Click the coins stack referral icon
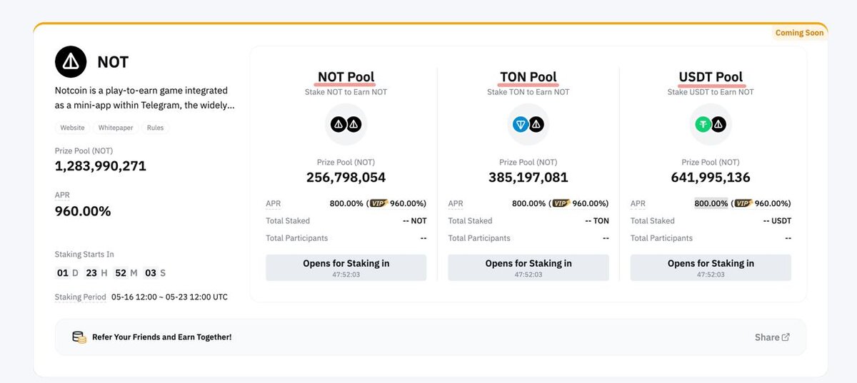Screen dimensions: 857x383 pyautogui.click(x=79, y=337)
